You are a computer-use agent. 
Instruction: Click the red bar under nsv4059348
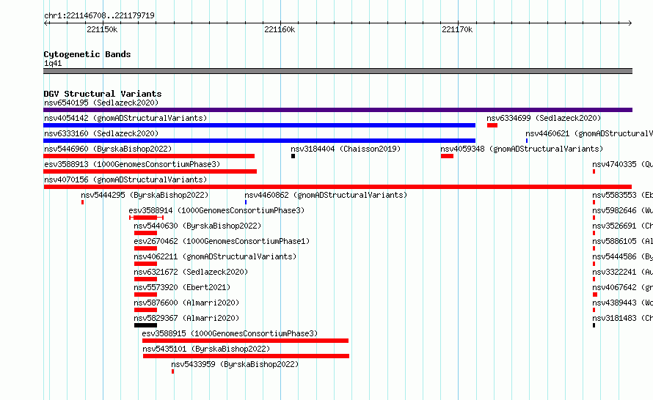click(x=448, y=156)
